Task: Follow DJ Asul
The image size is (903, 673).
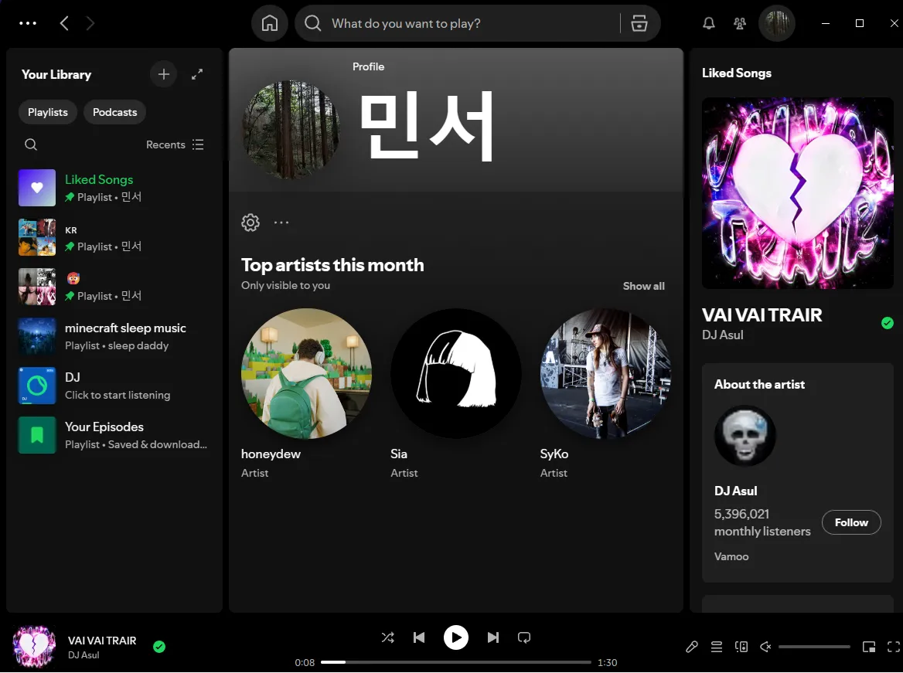Action: [x=851, y=522]
